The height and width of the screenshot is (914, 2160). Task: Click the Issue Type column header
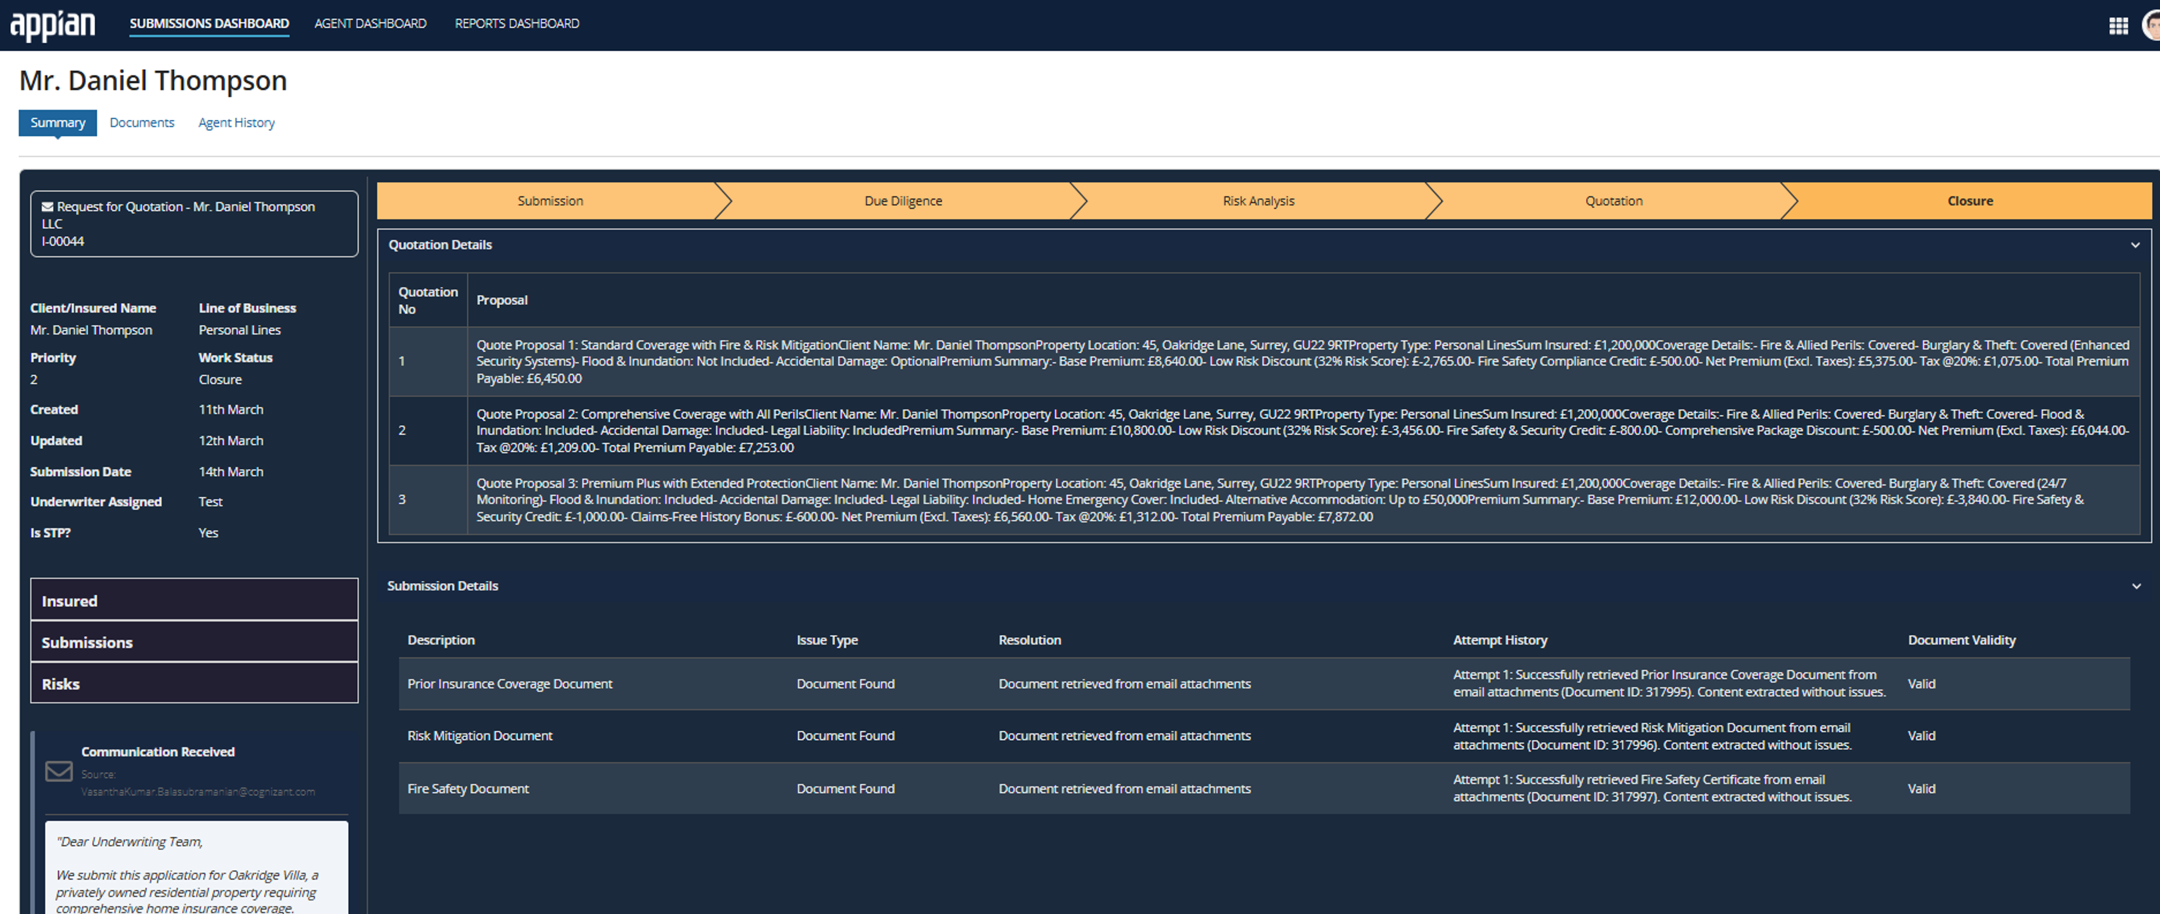click(x=827, y=640)
